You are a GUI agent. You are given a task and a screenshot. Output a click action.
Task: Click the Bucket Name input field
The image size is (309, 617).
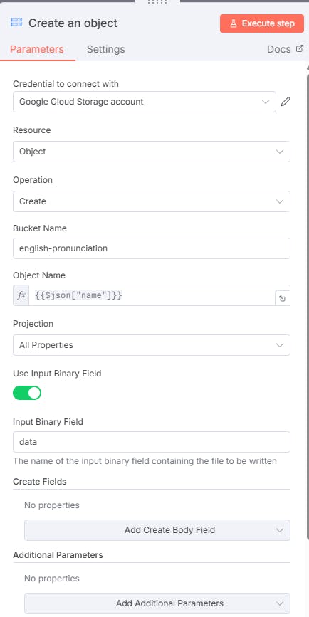coord(152,248)
